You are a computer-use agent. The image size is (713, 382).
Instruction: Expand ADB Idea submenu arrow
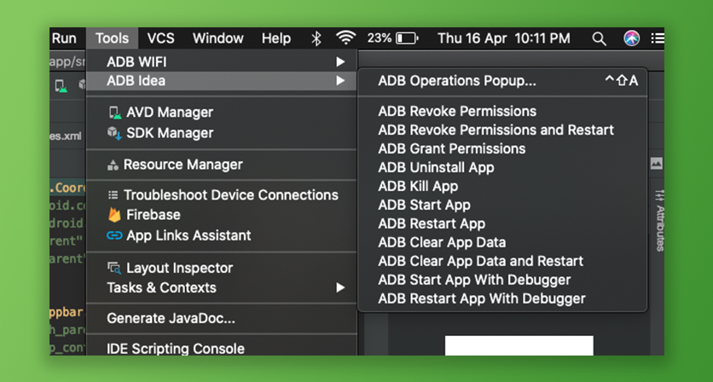[340, 81]
